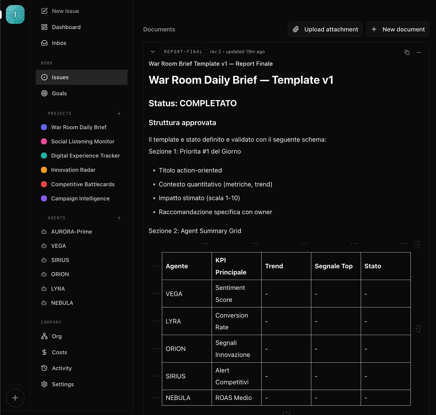Click the Segnali Innovazione cell
The height and width of the screenshot is (415, 436).
tap(237, 349)
